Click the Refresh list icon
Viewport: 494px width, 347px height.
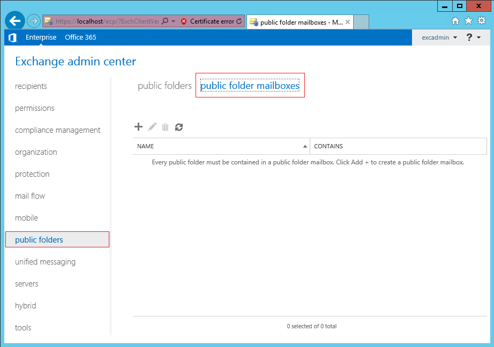[x=179, y=127]
